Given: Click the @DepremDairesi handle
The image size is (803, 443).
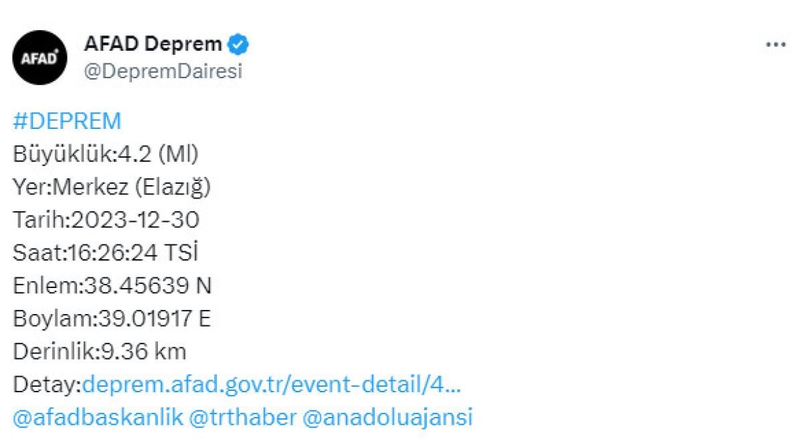Looking at the screenshot, I should point(163,71).
